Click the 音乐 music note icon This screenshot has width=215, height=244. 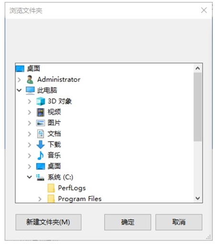pos(41,155)
